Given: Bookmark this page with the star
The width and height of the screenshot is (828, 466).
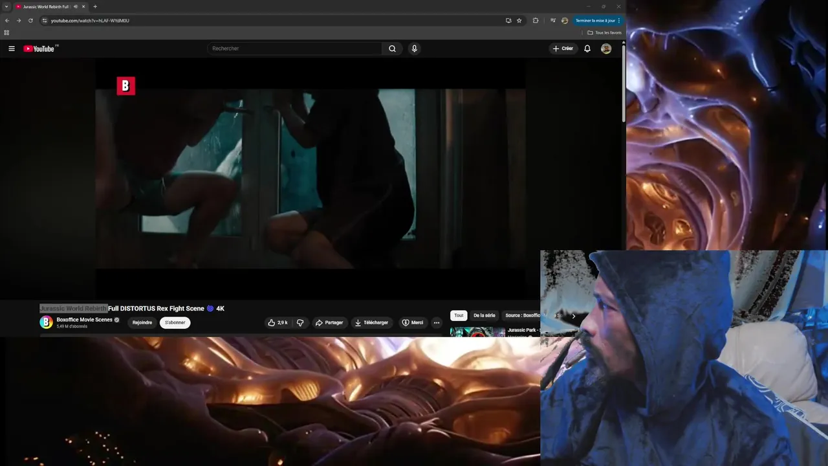Looking at the screenshot, I should click(519, 21).
